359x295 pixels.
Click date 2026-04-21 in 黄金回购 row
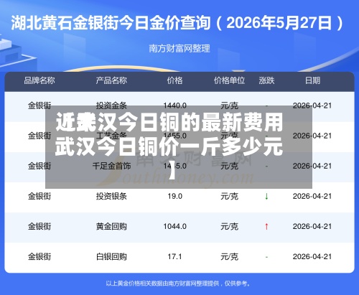coord(312,226)
